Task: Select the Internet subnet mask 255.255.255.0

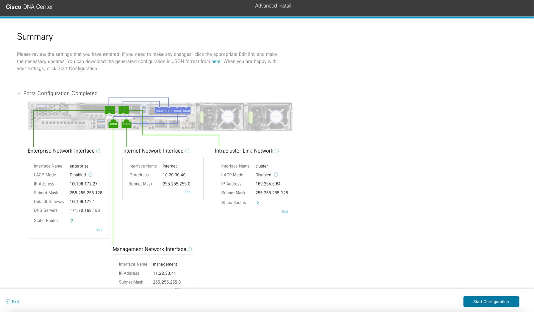Action: pyautogui.click(x=176, y=184)
